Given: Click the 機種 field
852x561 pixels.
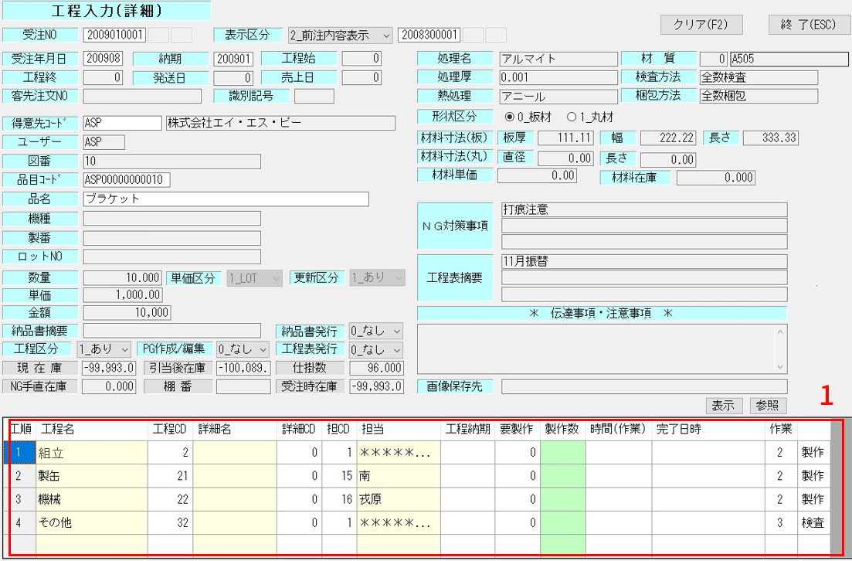Looking at the screenshot, I should (171, 219).
